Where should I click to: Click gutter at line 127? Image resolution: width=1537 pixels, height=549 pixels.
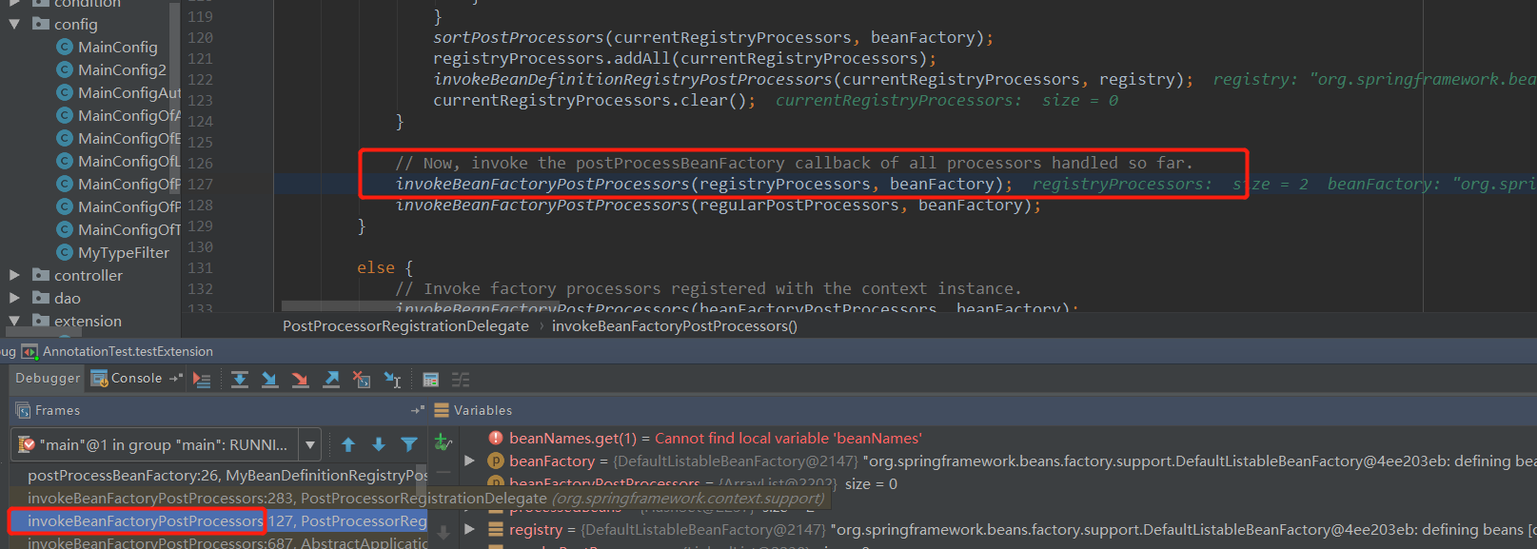click(x=200, y=184)
